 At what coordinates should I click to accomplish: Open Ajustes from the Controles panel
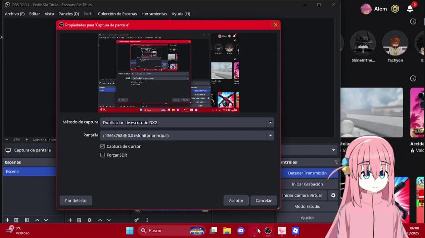307,218
